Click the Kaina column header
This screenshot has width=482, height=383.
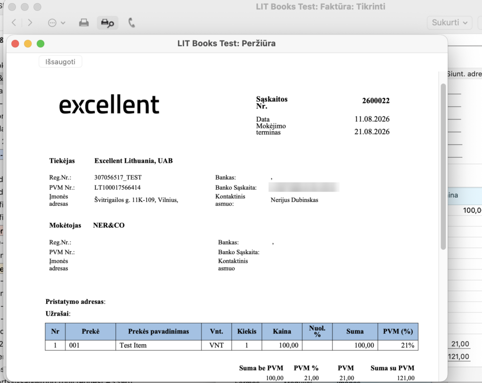coord(282,331)
